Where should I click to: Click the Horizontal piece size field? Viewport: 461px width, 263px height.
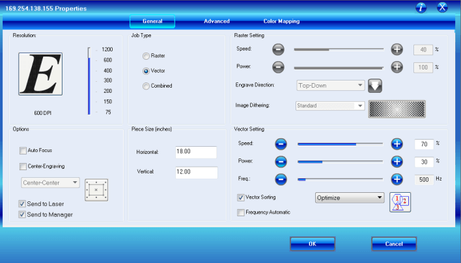tap(195, 152)
